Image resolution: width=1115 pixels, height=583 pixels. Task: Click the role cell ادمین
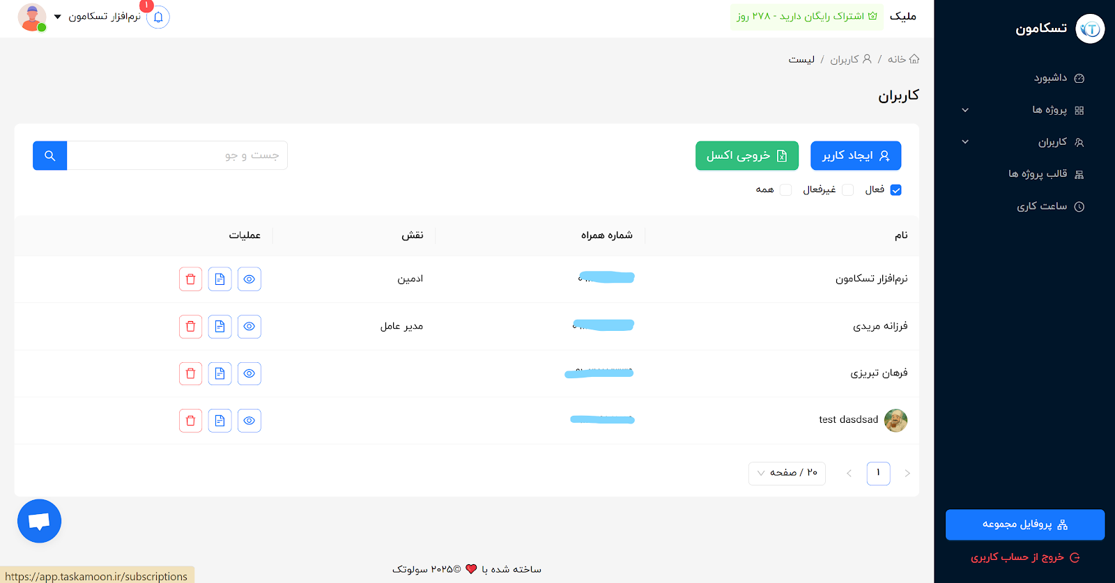410,279
